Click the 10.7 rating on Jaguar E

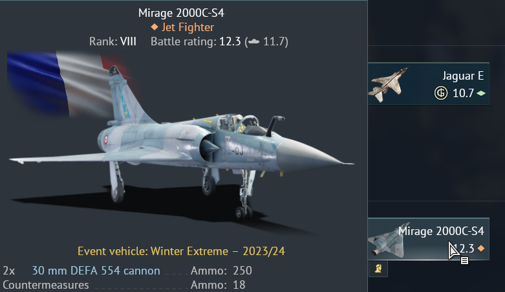tap(463, 93)
